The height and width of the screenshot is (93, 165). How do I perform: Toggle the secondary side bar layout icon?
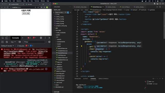point(160,4)
